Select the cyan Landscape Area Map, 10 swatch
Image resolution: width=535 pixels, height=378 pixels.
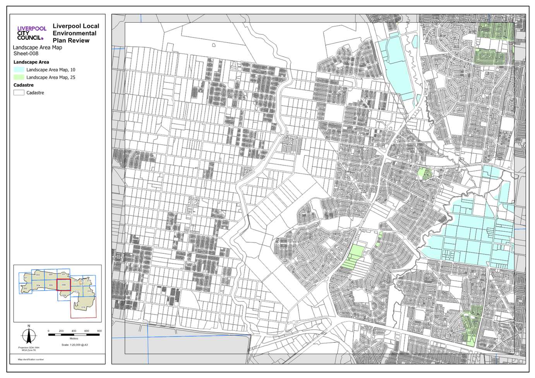click(x=19, y=70)
